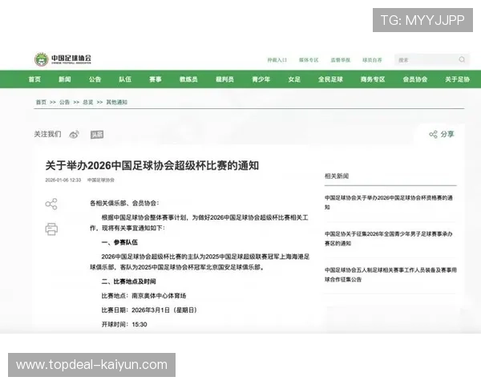This screenshot has width=481, height=385.
Task: Click 首页 in the breadcrumb
Action: (x=41, y=102)
